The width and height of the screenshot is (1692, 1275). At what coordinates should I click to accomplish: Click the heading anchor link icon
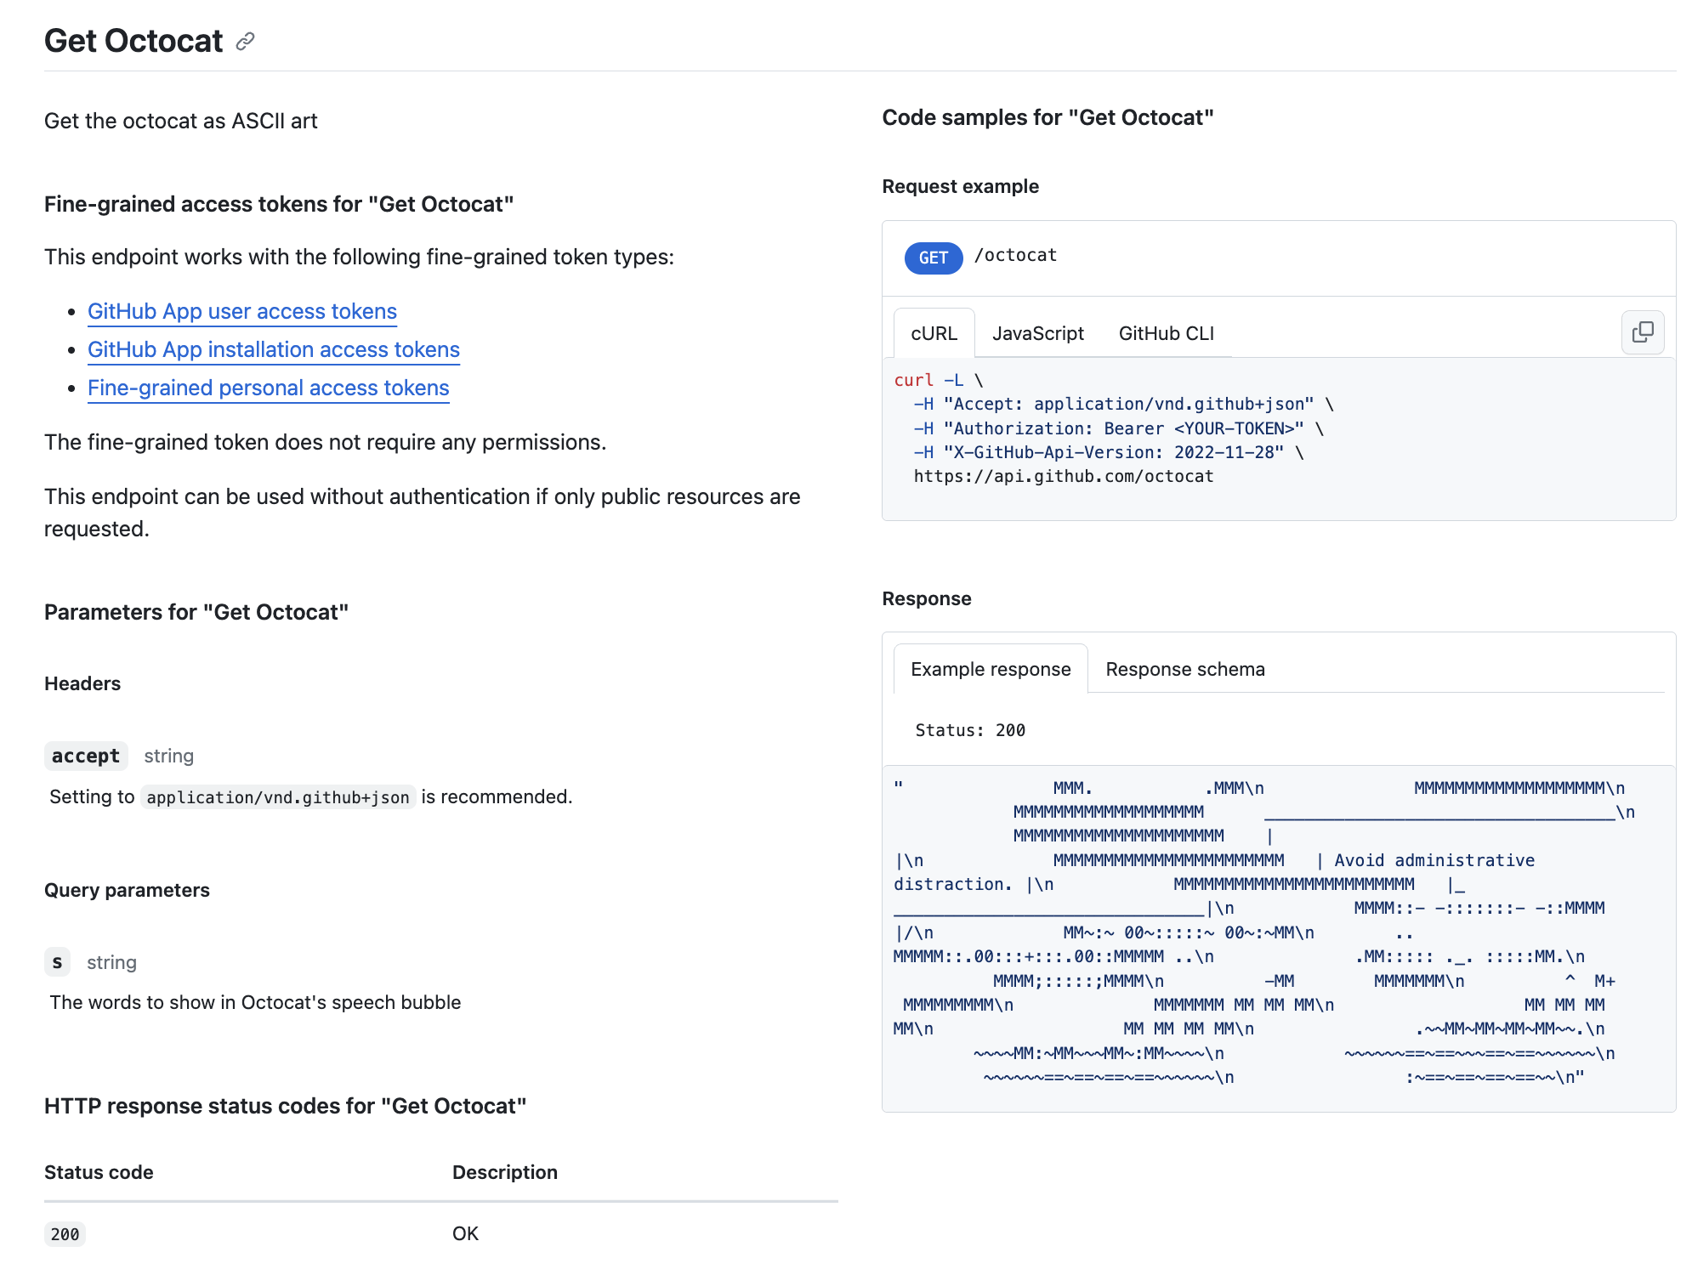246,42
